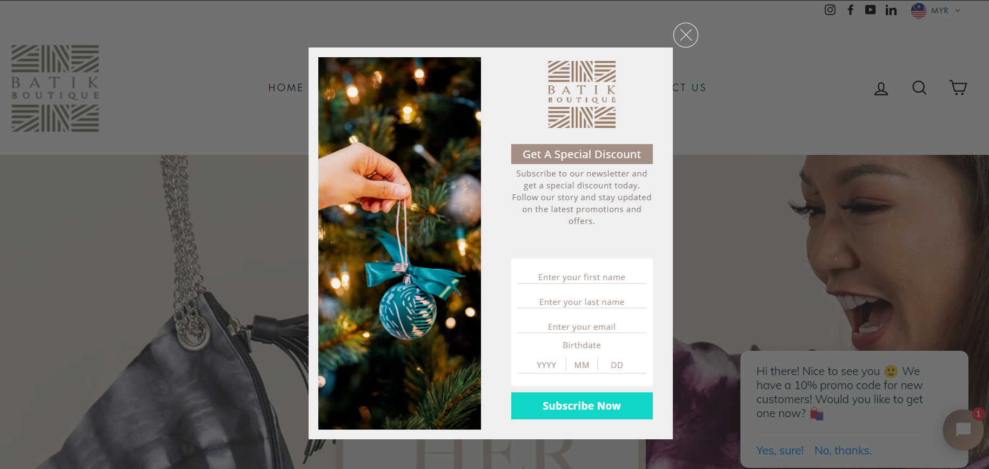Focus the email input field
The image size is (989, 469).
pyautogui.click(x=582, y=327)
